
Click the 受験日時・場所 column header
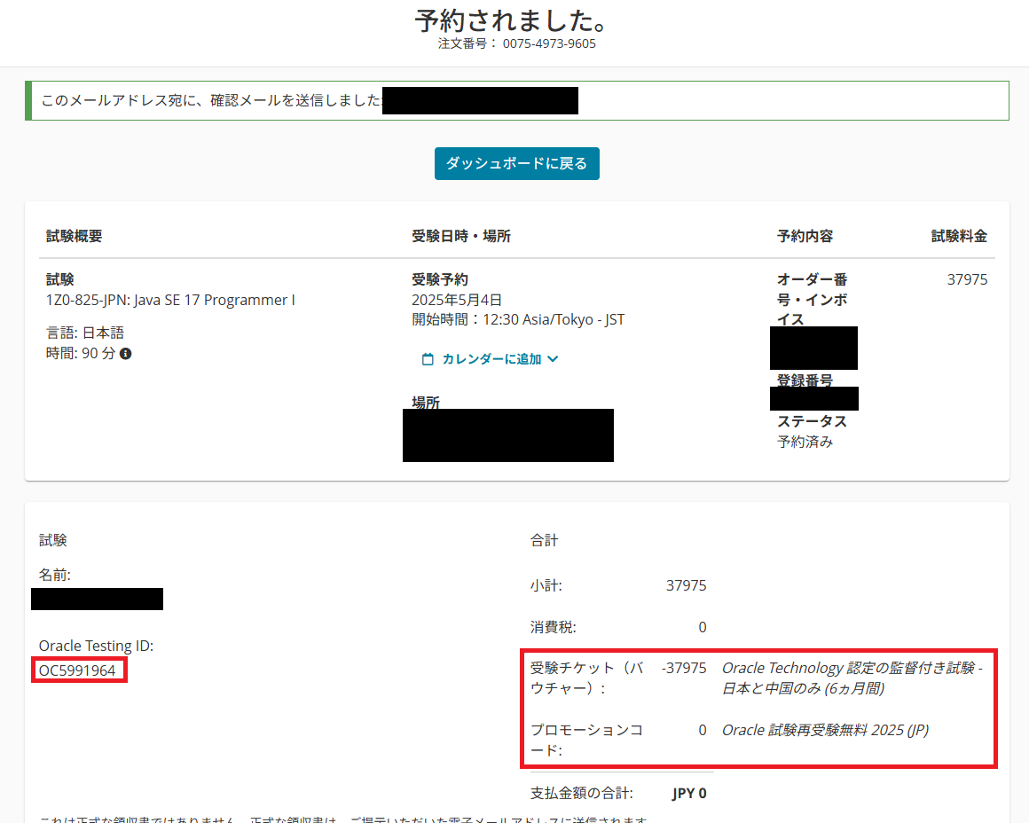point(461,236)
